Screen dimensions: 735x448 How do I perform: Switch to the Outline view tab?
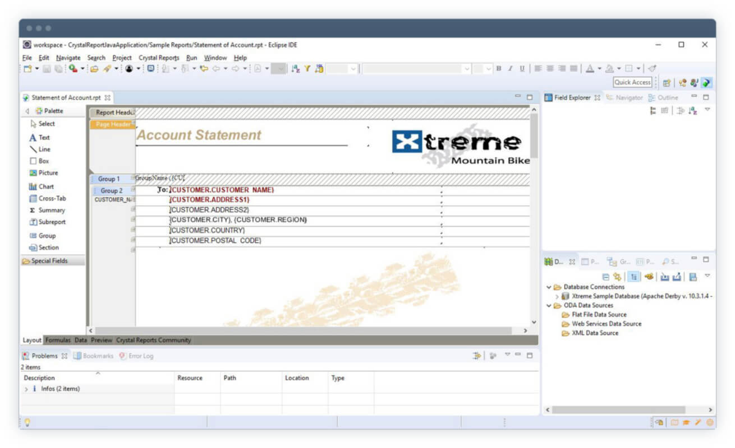pos(663,97)
